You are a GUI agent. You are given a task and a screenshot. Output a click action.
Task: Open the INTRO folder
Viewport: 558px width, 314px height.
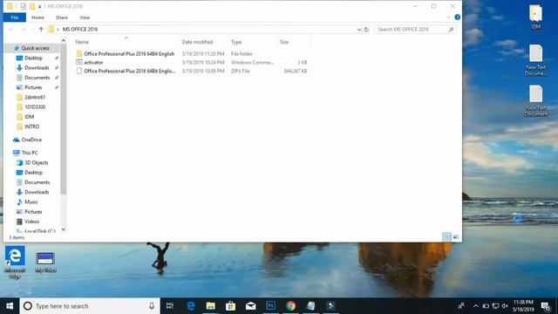click(x=31, y=126)
